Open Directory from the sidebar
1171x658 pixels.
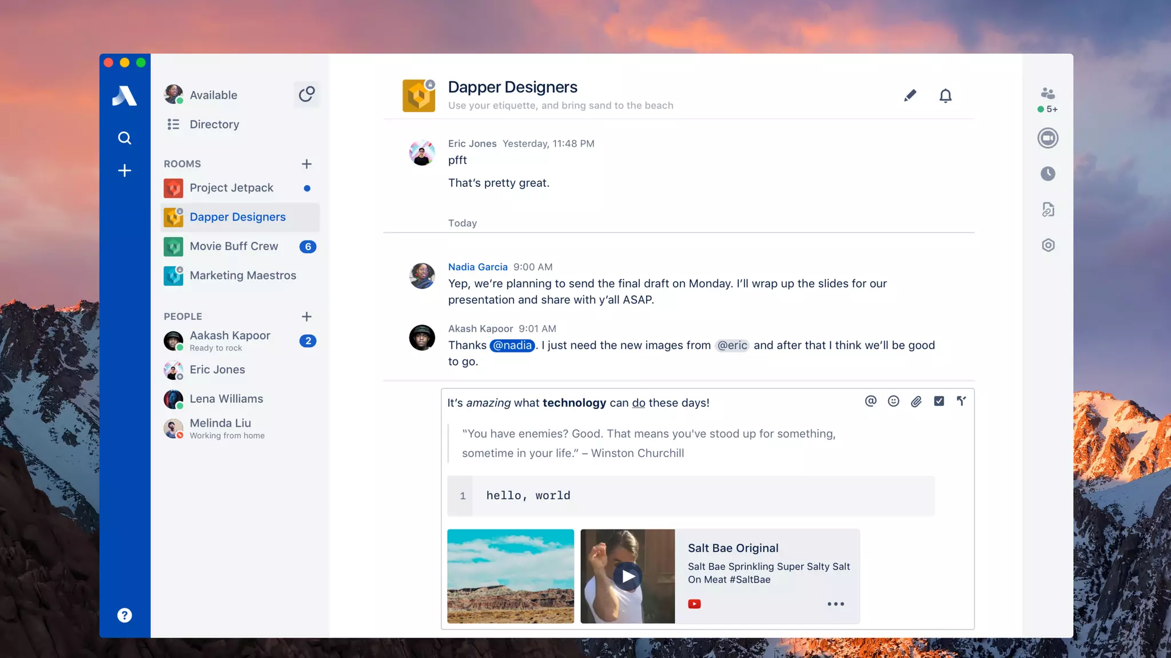214,125
